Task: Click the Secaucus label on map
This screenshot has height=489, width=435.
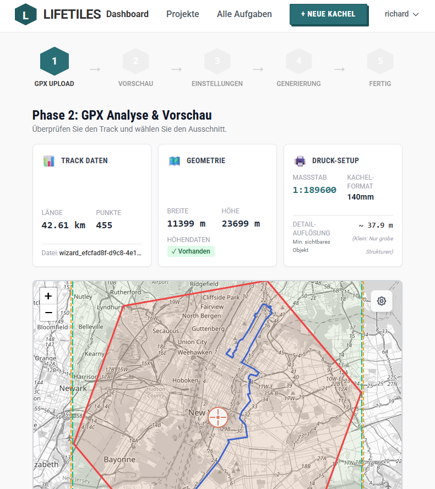Action: (166, 331)
